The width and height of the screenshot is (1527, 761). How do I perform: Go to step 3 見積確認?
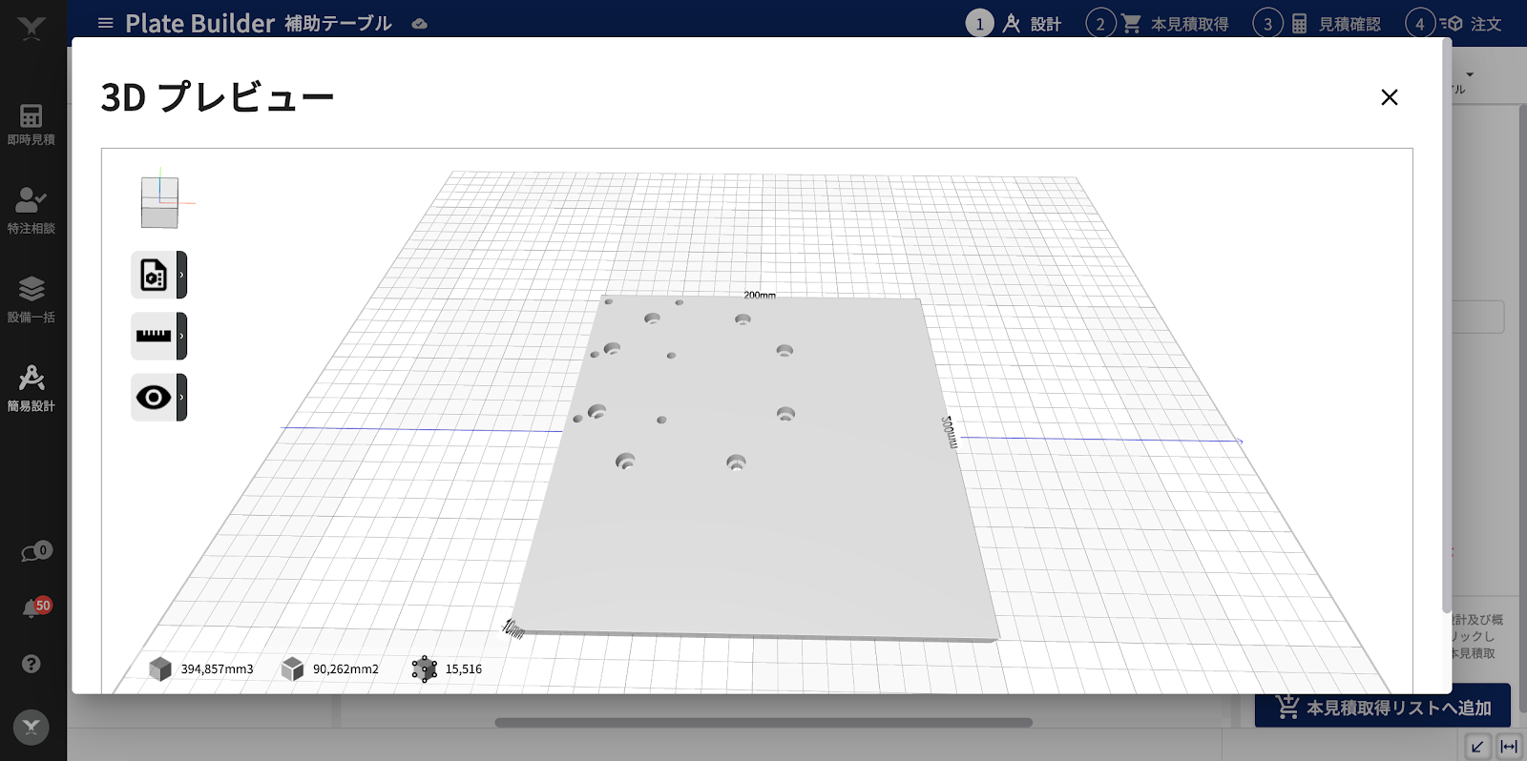1317,24
